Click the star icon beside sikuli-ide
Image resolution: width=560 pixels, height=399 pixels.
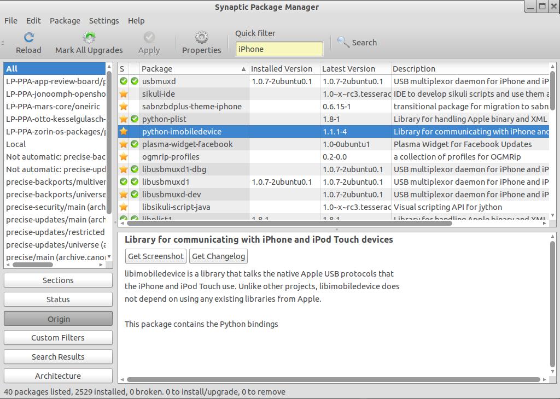(124, 94)
